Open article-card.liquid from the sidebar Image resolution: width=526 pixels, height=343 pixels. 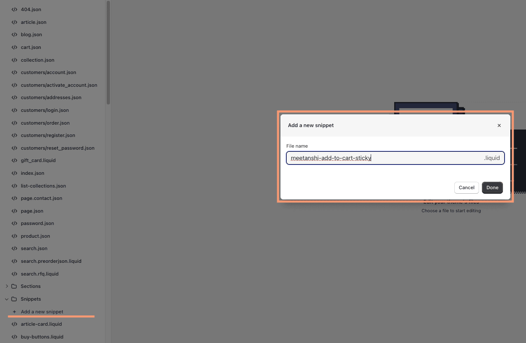click(x=42, y=324)
